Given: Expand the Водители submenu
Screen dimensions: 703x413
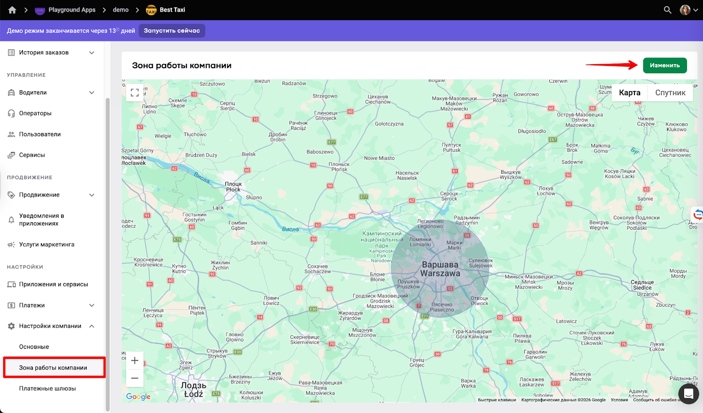Looking at the screenshot, I should 92,93.
